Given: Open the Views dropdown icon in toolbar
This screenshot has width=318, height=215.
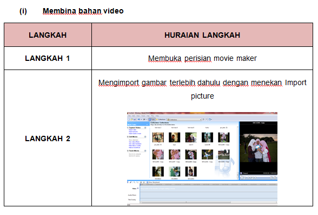Looking at the screenshot, I should coord(210,120).
